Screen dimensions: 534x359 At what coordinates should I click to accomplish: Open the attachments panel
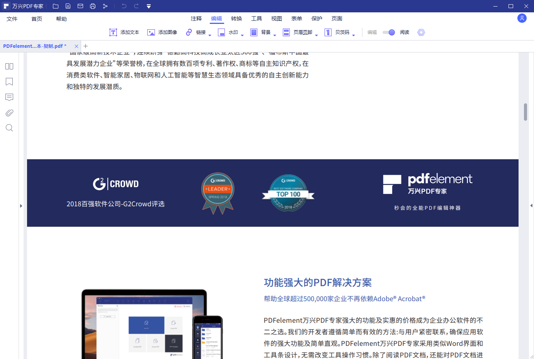9,113
